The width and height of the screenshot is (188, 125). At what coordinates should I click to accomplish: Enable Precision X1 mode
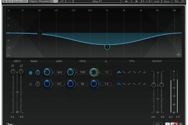[x=52, y=1]
